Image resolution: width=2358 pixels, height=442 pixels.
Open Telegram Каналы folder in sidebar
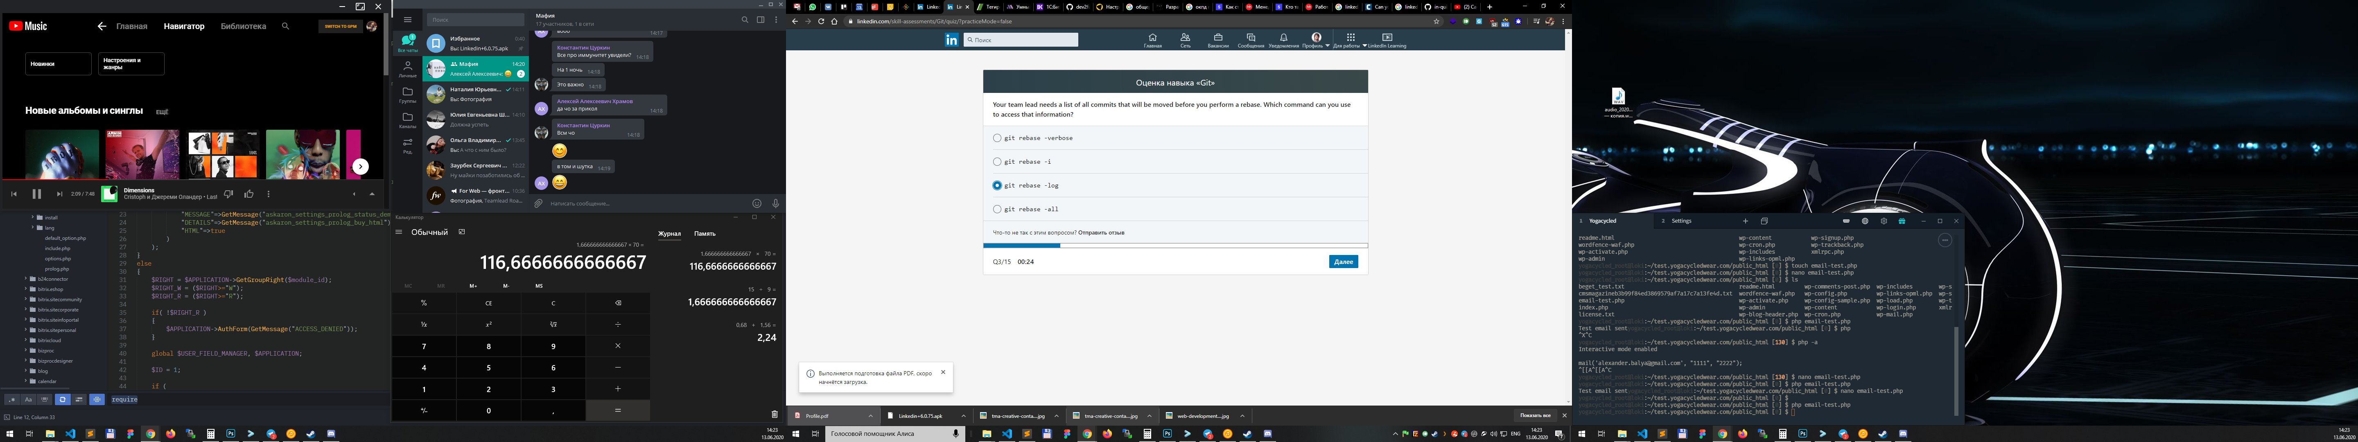(x=407, y=120)
